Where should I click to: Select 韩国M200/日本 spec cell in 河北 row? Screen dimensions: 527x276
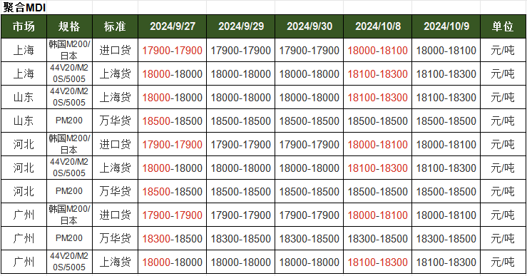coord(69,144)
